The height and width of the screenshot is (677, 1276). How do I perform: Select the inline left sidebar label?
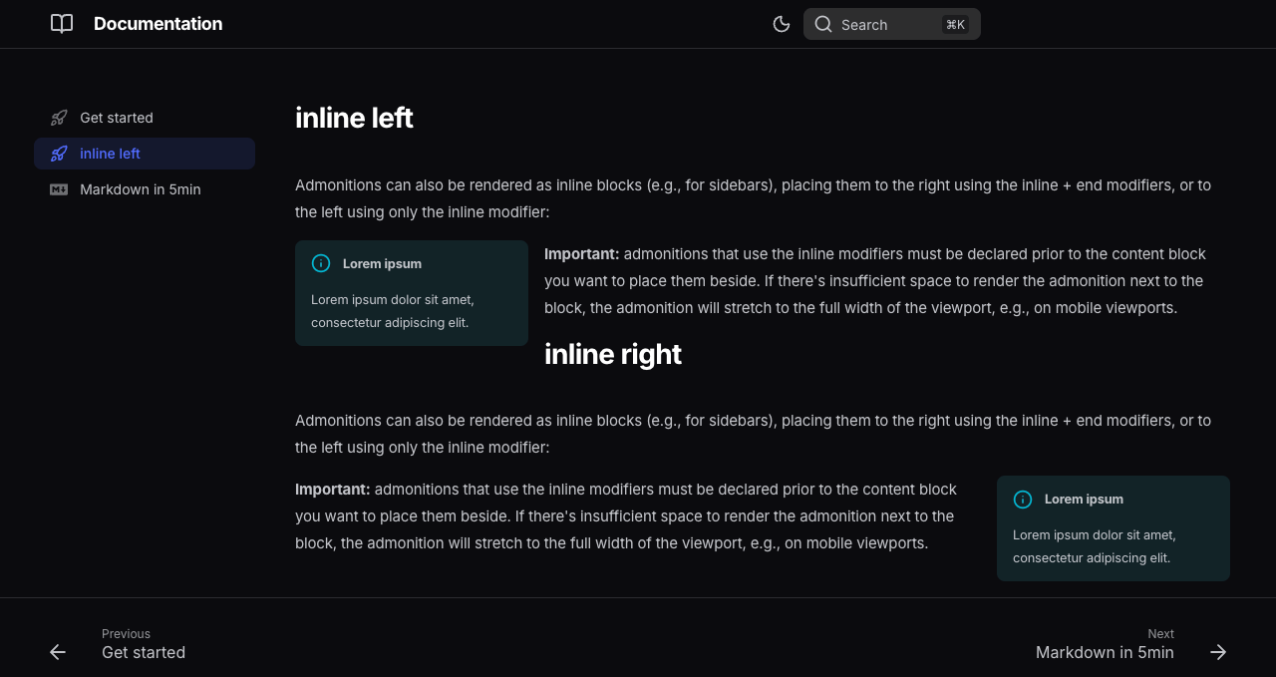tap(110, 154)
